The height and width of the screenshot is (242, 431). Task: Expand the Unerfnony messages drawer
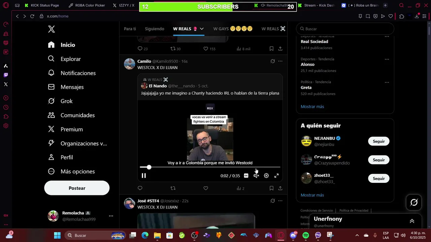click(x=412, y=221)
